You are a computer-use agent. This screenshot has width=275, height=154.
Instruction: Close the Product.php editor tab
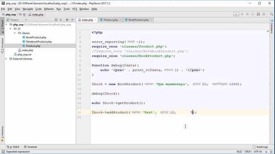[120, 20]
